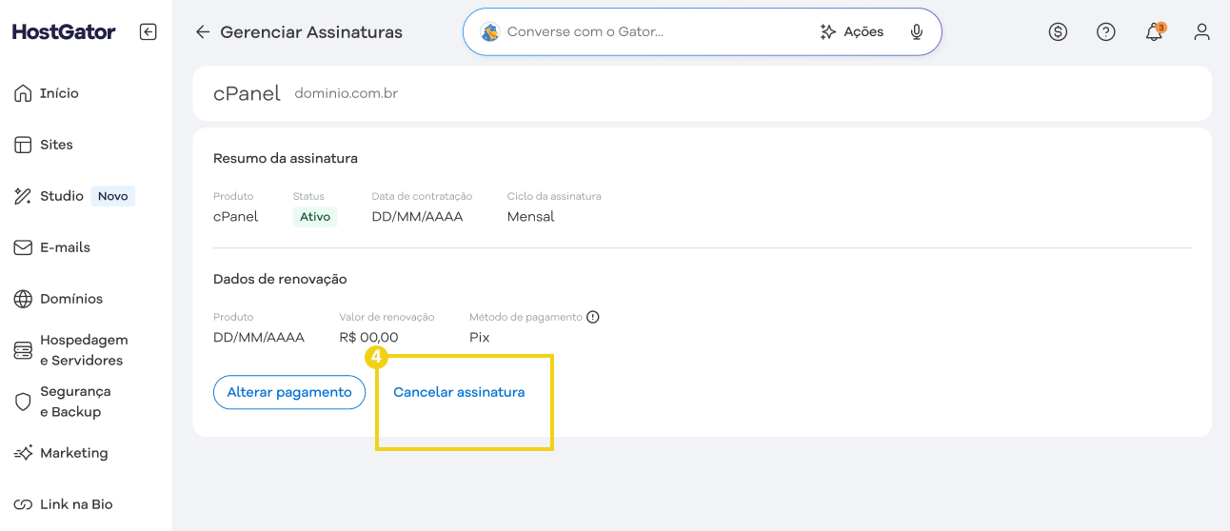Open Studio in the sidebar

pyautogui.click(x=62, y=196)
